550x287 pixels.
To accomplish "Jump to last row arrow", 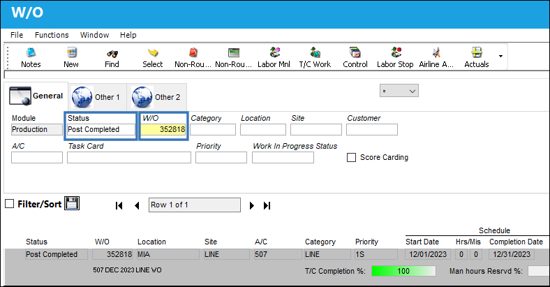I will (267, 205).
